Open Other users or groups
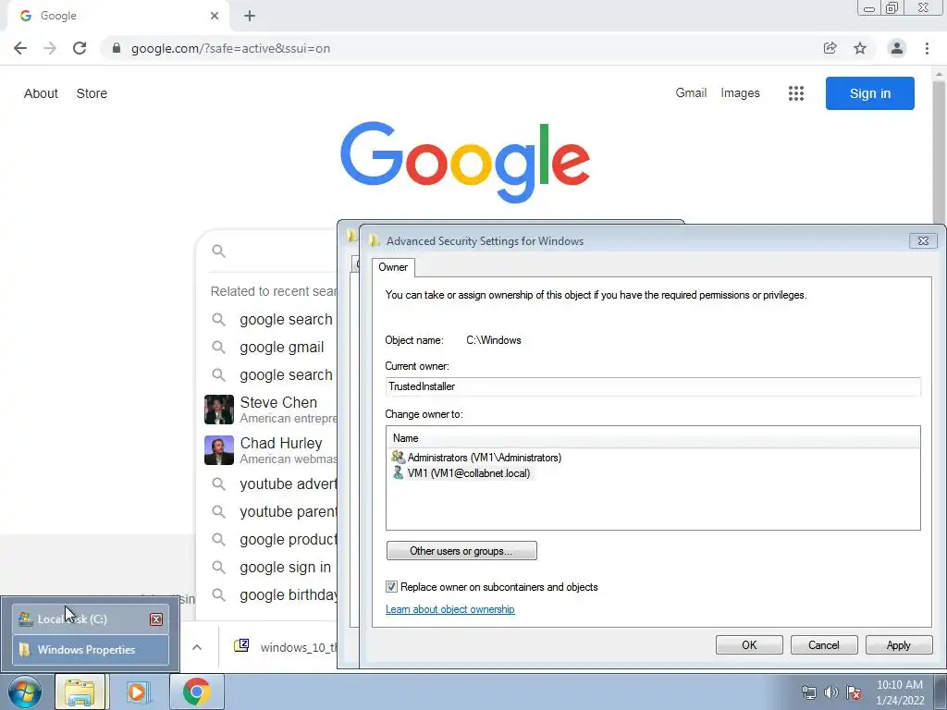This screenshot has width=947, height=710. (461, 551)
